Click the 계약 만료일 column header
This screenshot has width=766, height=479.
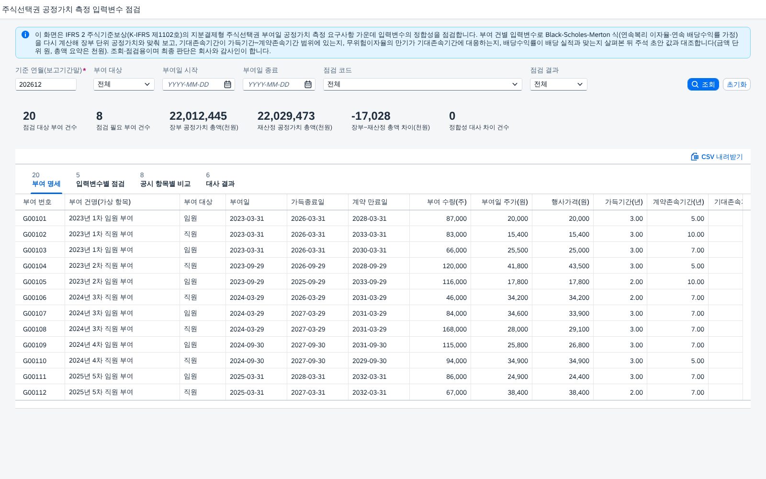379,202
